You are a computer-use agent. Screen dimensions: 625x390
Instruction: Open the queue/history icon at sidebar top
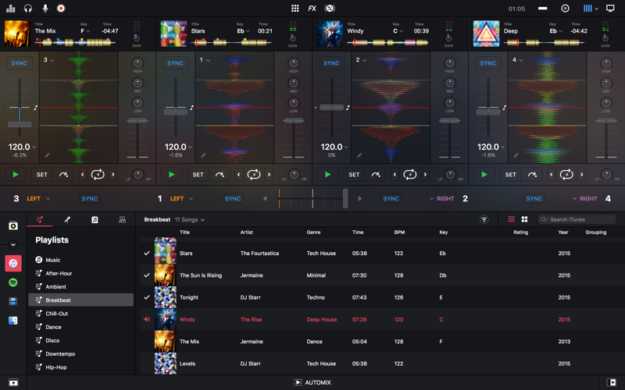pyautogui.click(x=13, y=226)
